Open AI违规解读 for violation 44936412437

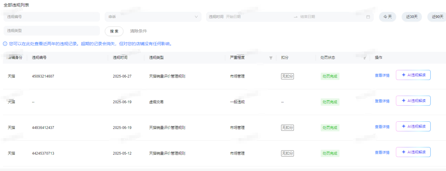point(413,126)
